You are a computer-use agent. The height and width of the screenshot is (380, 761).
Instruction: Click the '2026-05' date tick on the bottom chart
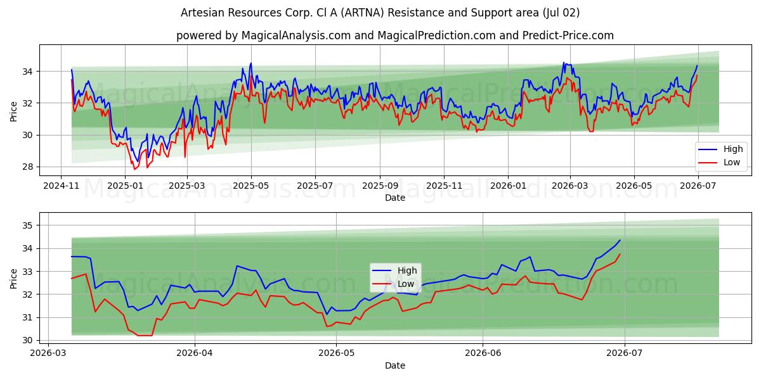click(x=336, y=353)
